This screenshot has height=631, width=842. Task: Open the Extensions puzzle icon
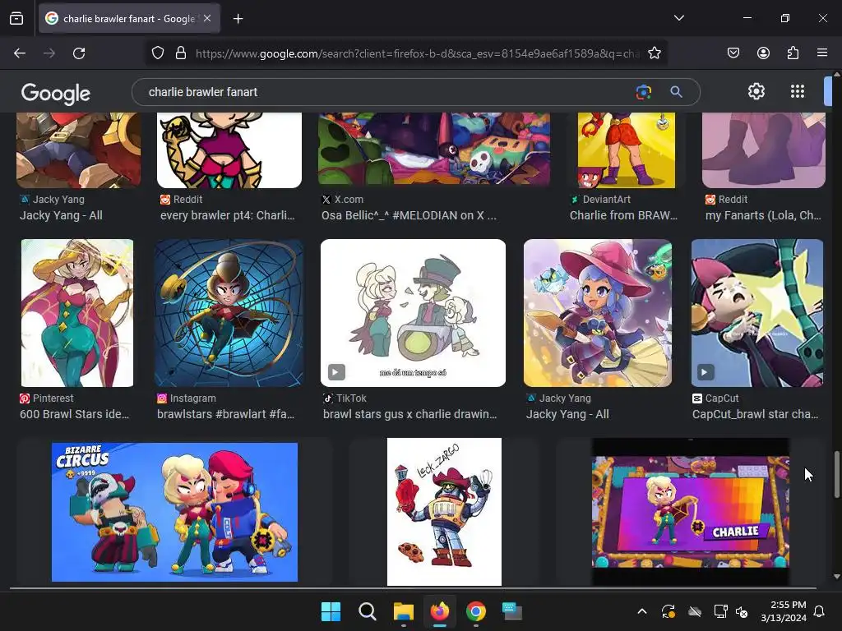point(793,53)
